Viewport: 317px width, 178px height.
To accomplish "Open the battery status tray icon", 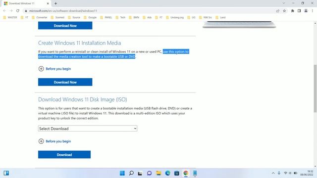I will click(295, 173).
